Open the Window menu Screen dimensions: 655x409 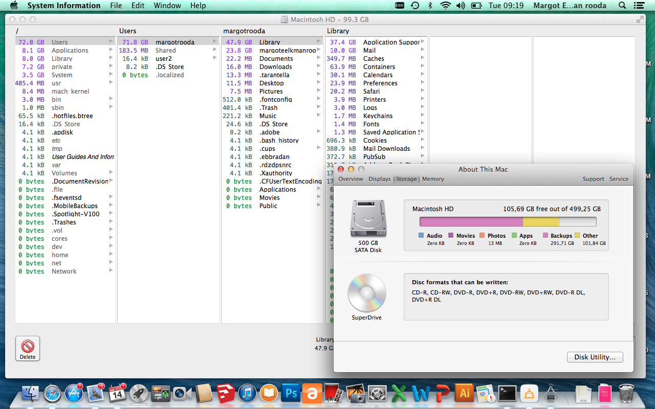coord(167,6)
